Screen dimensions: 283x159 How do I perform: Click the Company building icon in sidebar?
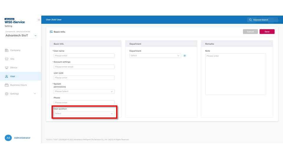pos(7,50)
